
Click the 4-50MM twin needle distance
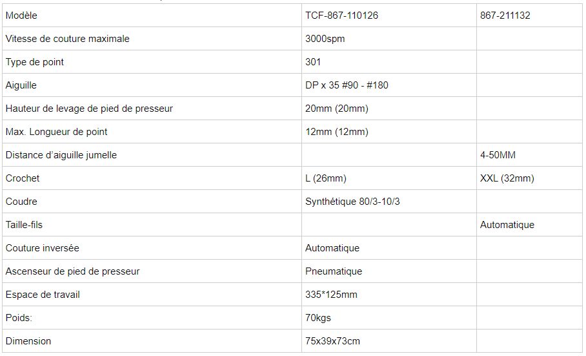498,155
